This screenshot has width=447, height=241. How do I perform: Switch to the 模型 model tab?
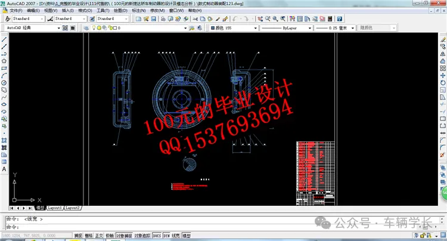[40, 208]
